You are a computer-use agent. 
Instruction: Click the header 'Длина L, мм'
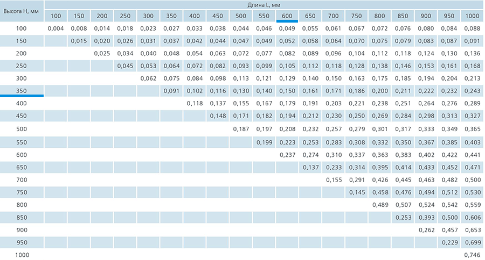coord(264,5)
